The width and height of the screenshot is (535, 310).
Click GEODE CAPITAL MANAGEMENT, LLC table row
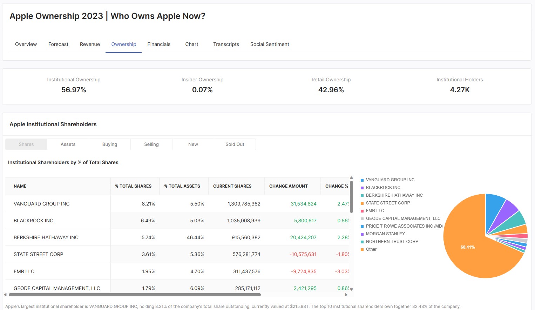coord(57,288)
